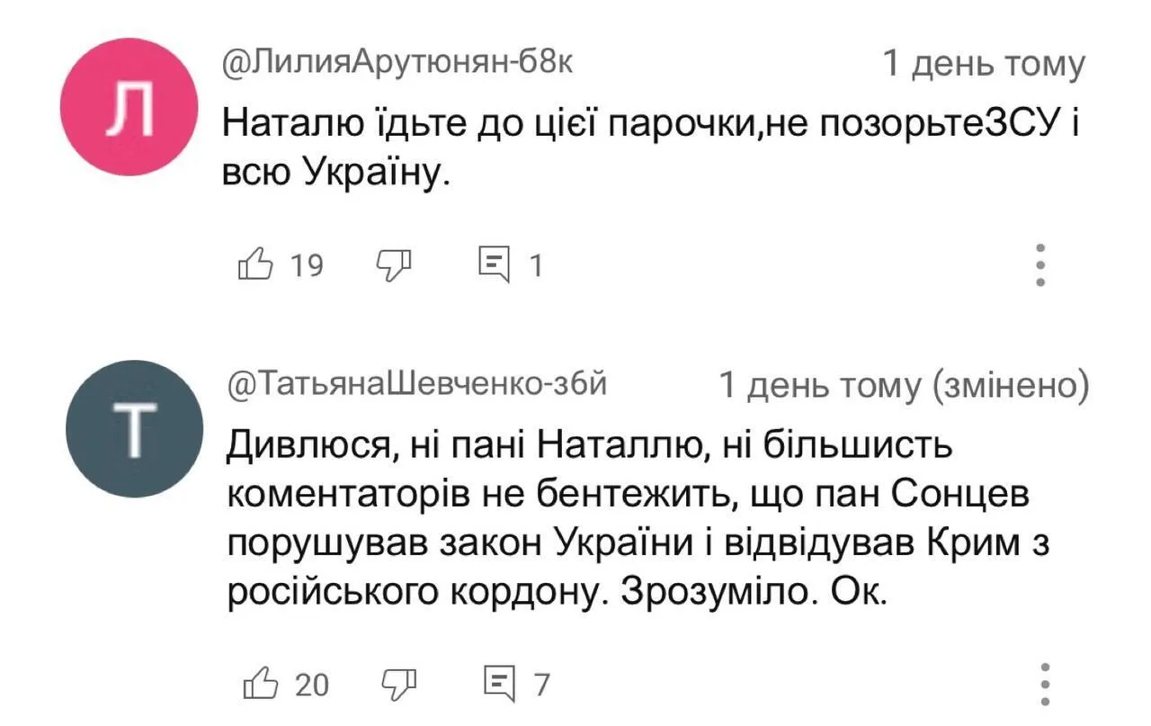Like the comment by ЛилияАрутюнян with thumbs-up icon
This screenshot has height=726, width=1151.
tap(254, 264)
